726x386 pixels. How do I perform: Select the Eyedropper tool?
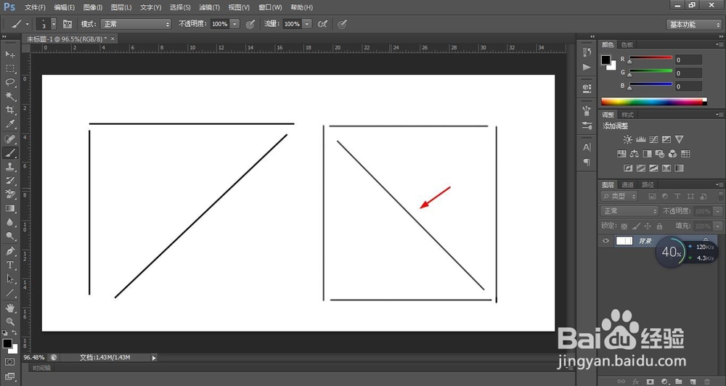point(9,124)
